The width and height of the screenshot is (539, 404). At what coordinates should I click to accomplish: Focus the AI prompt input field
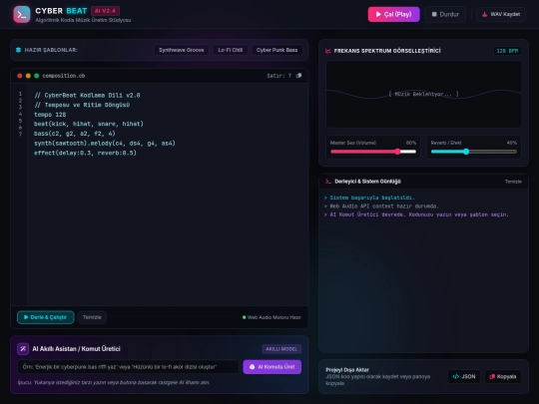pyautogui.click(x=128, y=367)
